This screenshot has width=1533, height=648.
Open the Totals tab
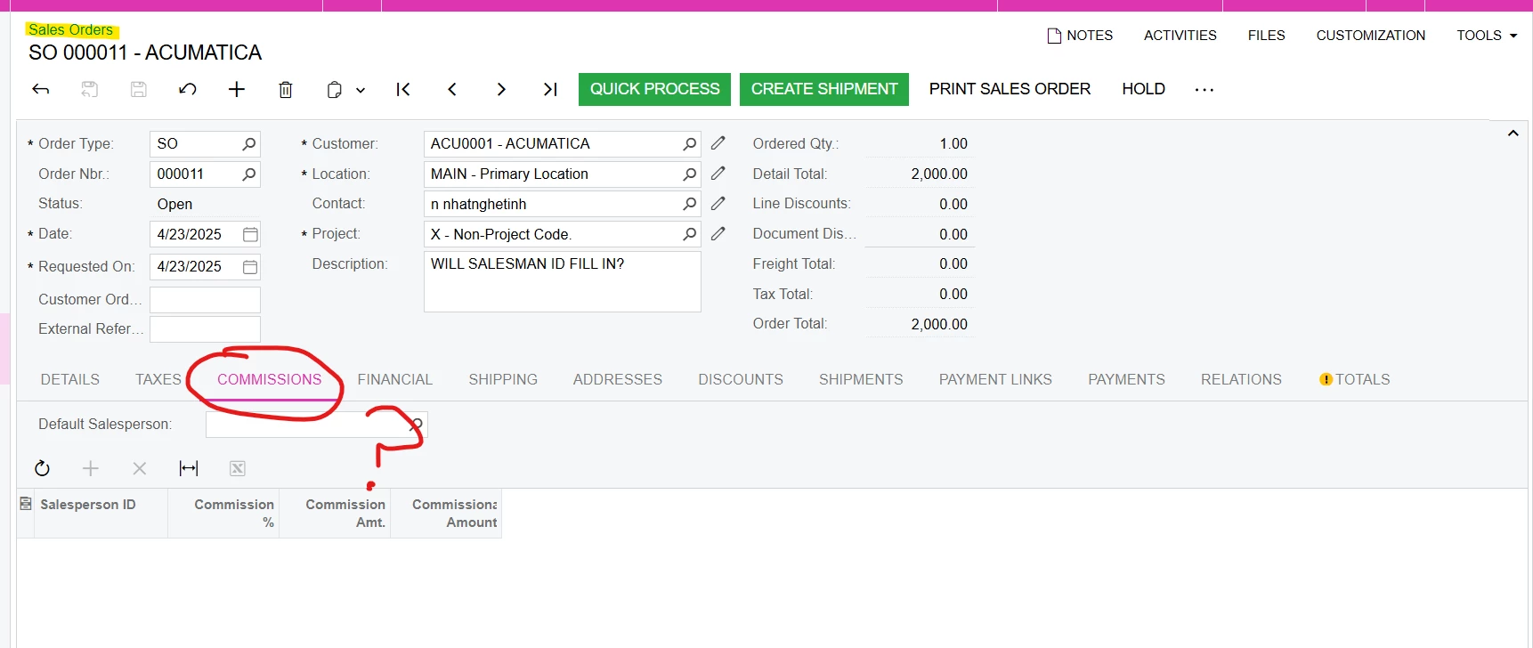1355,379
